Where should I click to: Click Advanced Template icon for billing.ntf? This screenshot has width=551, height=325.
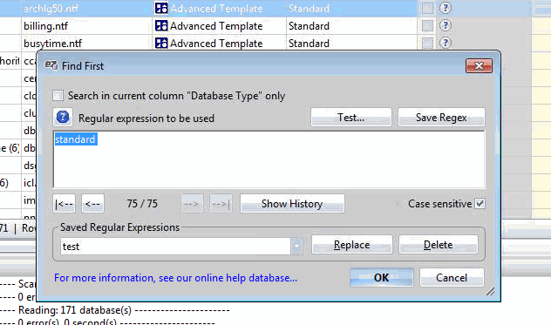(161, 25)
